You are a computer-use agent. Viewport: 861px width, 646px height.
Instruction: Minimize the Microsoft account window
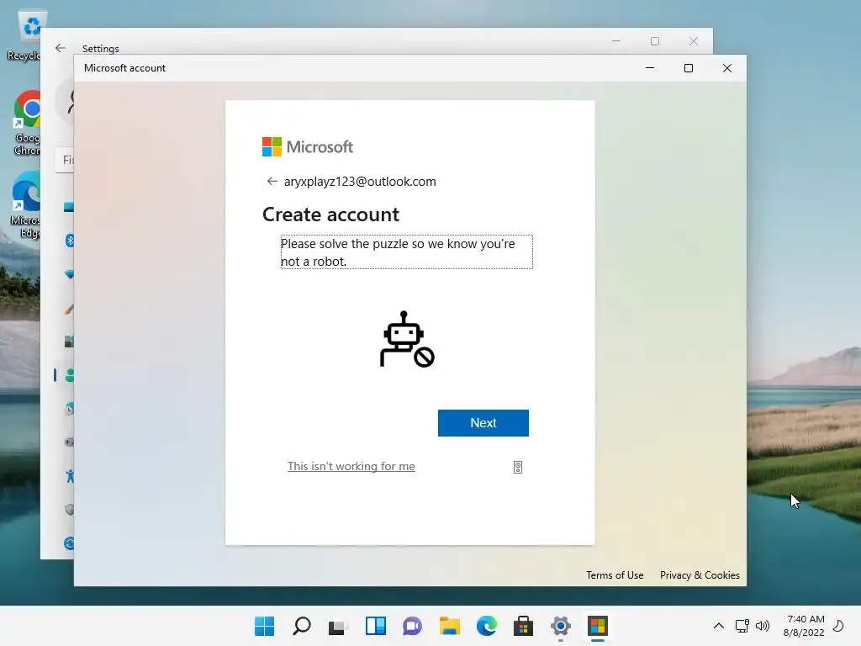click(650, 68)
